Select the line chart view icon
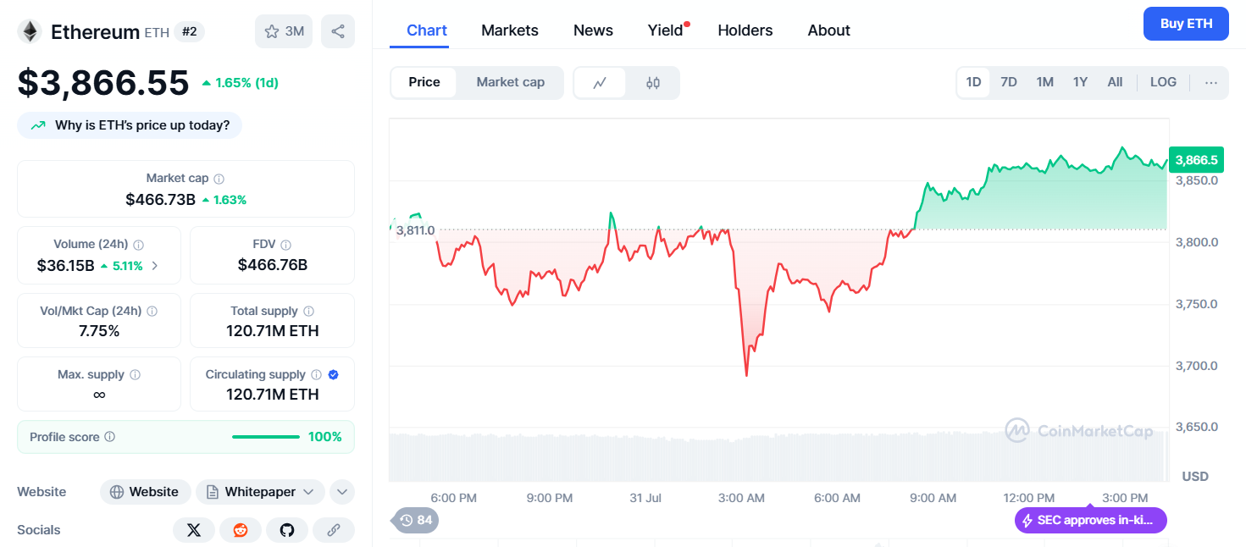Viewport: 1246px width, 547px height. (x=600, y=83)
